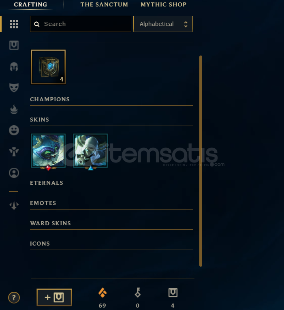Show eternals flame icon filter
This screenshot has height=310, width=284.
pos(14,109)
